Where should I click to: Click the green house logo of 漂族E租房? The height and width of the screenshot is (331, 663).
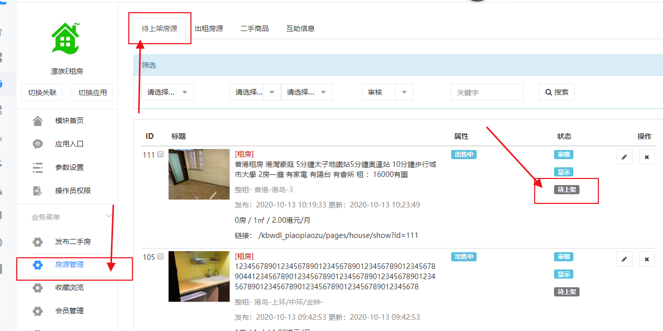tap(66, 38)
